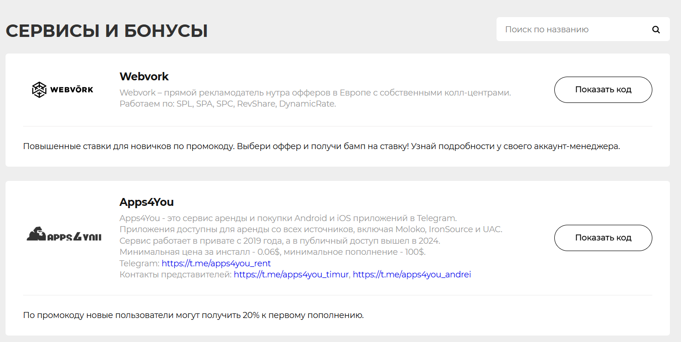Click the Apps4You 20% bonus promo text
This screenshot has width=681, height=342.
click(193, 316)
